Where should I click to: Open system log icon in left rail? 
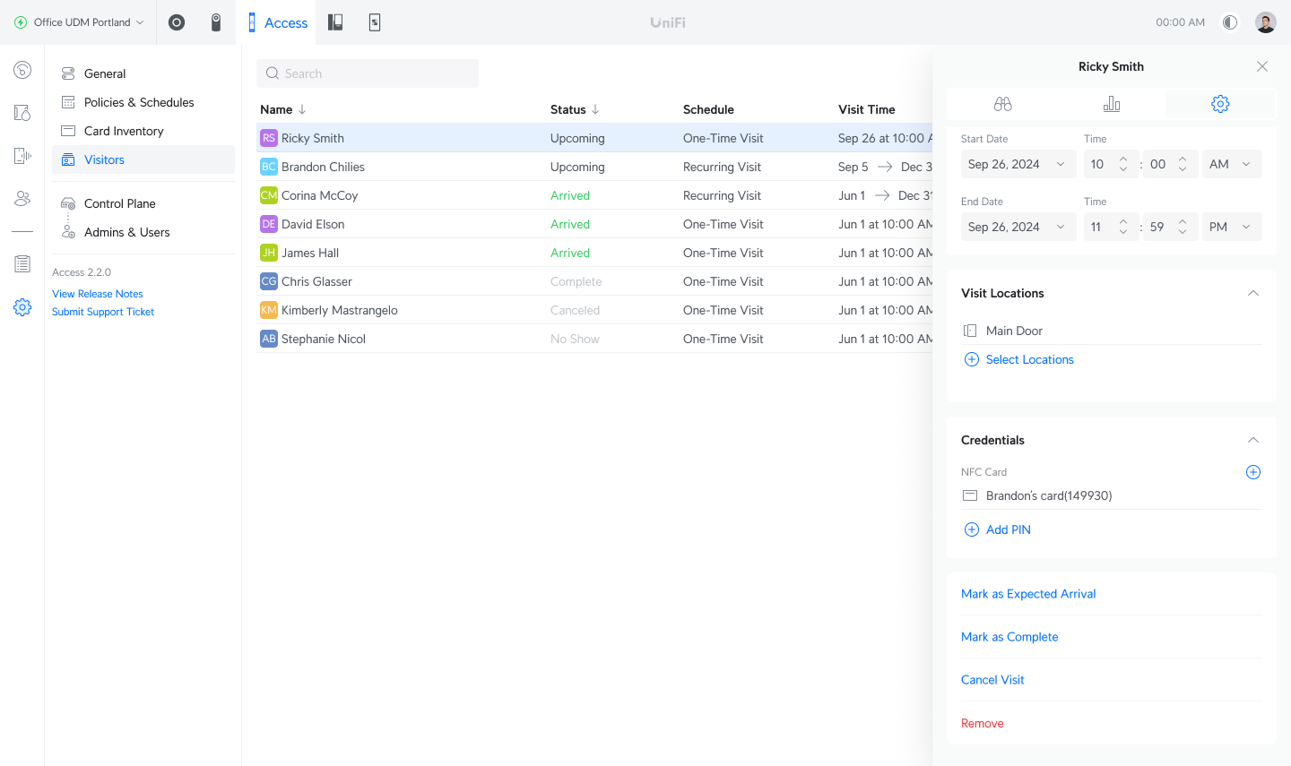22,264
